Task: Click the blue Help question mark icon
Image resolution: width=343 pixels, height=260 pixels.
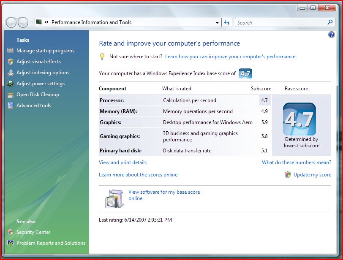Action: coord(332,35)
